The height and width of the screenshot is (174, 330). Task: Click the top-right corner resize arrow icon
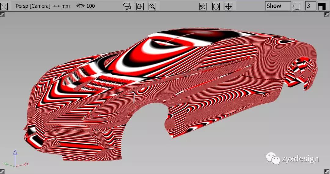click(x=327, y=15)
